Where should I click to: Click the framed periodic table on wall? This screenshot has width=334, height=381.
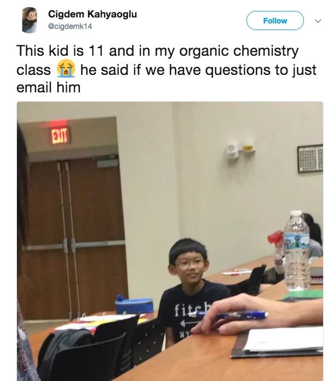pyautogui.click(x=310, y=159)
